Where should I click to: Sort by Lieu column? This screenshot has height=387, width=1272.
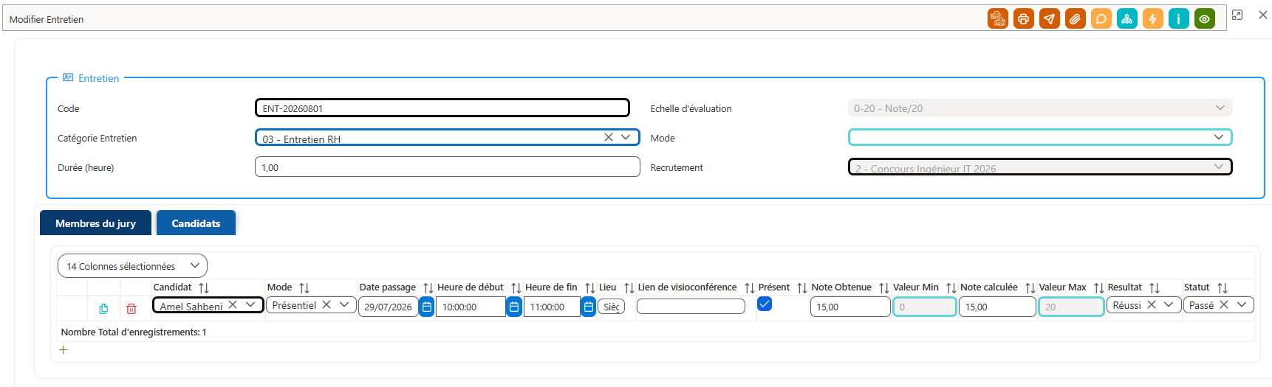pyautogui.click(x=629, y=287)
